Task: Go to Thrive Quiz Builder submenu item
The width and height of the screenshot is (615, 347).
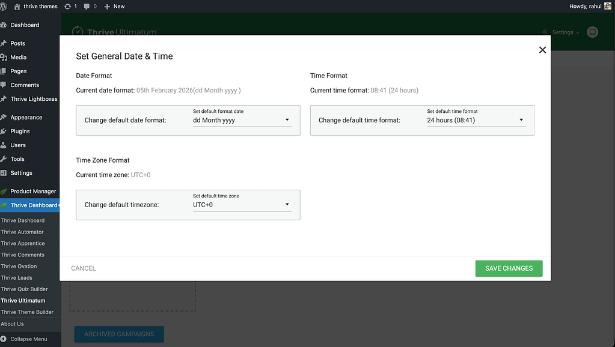Action: click(x=24, y=289)
